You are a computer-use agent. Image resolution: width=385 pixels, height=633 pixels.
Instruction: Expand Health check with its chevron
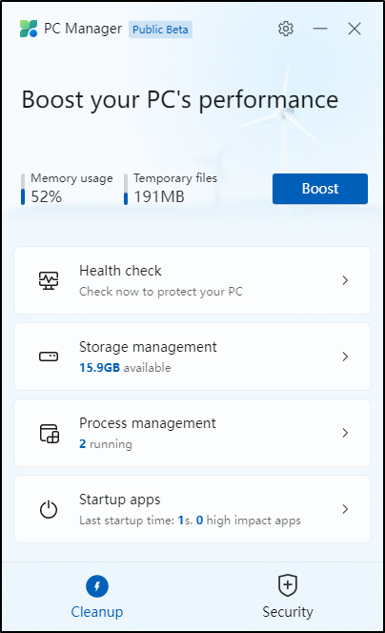coord(345,280)
